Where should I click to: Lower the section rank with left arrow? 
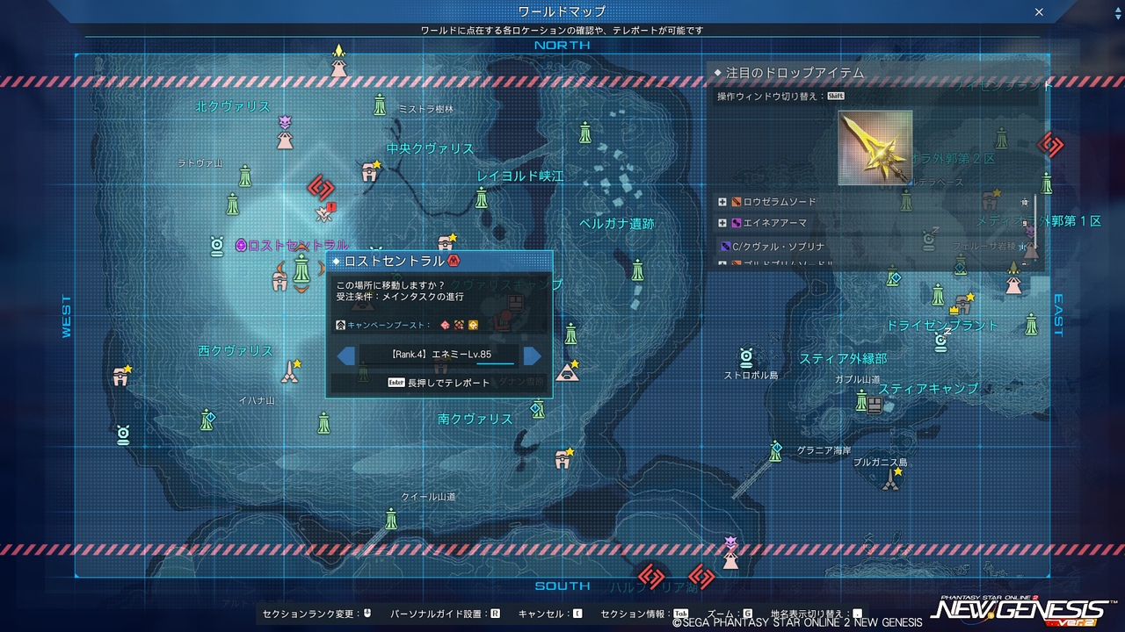[x=346, y=355]
